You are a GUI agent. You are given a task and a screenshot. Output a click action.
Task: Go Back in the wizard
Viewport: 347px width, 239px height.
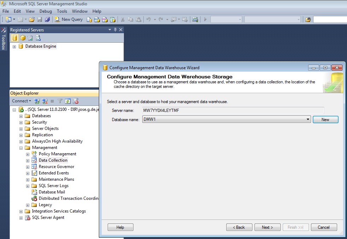pyautogui.click(x=239, y=227)
